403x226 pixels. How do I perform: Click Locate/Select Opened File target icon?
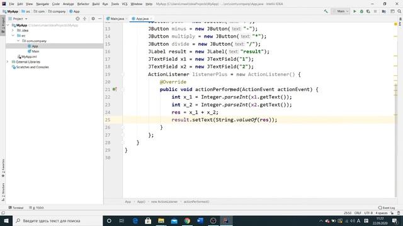tap(77, 19)
